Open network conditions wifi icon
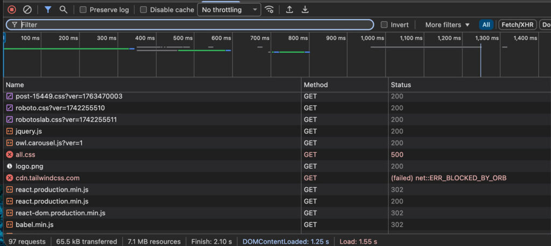The height and width of the screenshot is (246, 551). coord(270,10)
